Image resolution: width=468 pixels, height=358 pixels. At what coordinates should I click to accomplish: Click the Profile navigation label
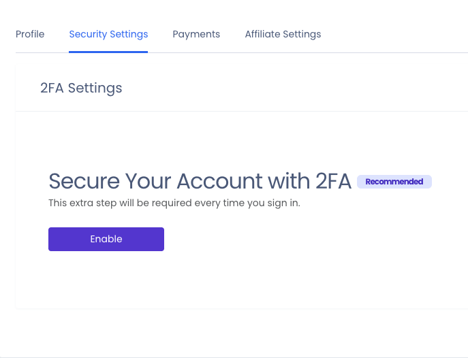click(30, 34)
